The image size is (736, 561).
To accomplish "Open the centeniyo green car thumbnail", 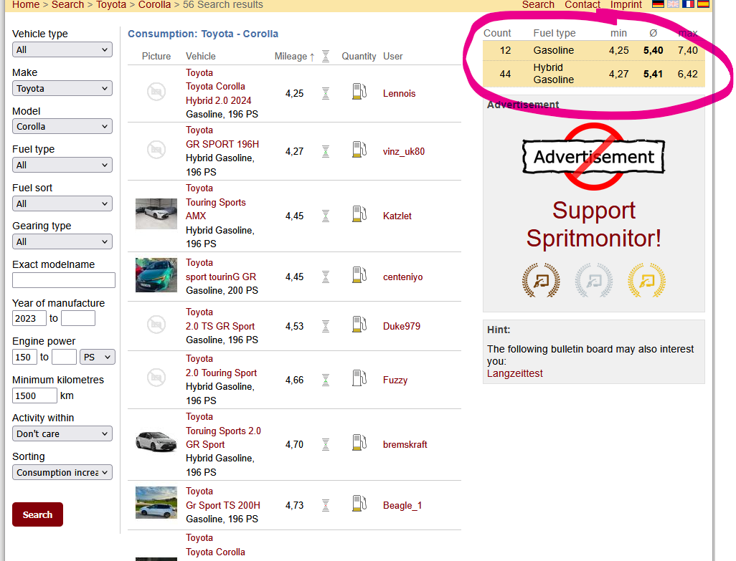I will coord(156,275).
